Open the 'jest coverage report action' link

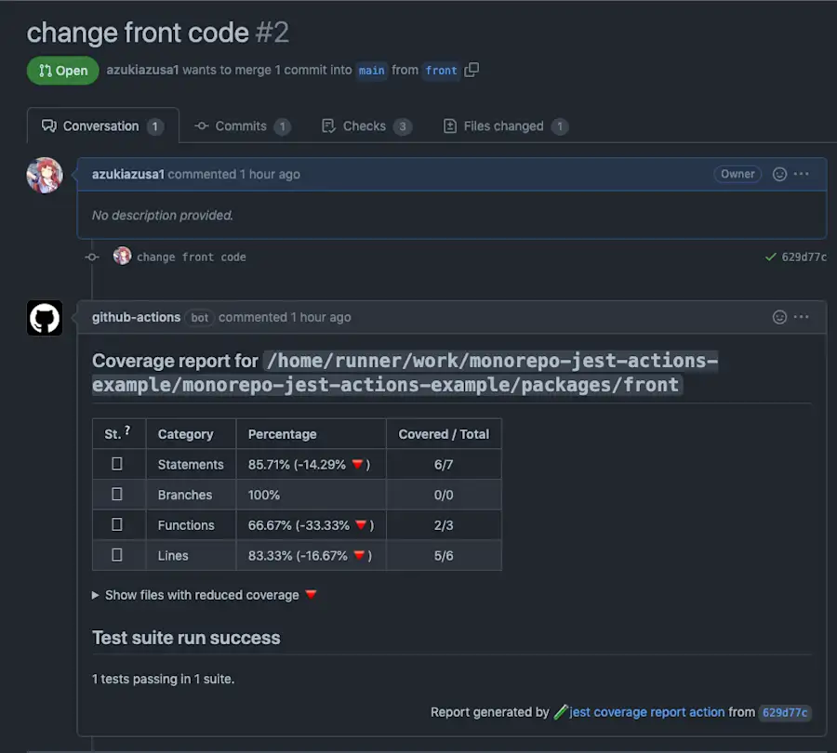click(x=640, y=712)
